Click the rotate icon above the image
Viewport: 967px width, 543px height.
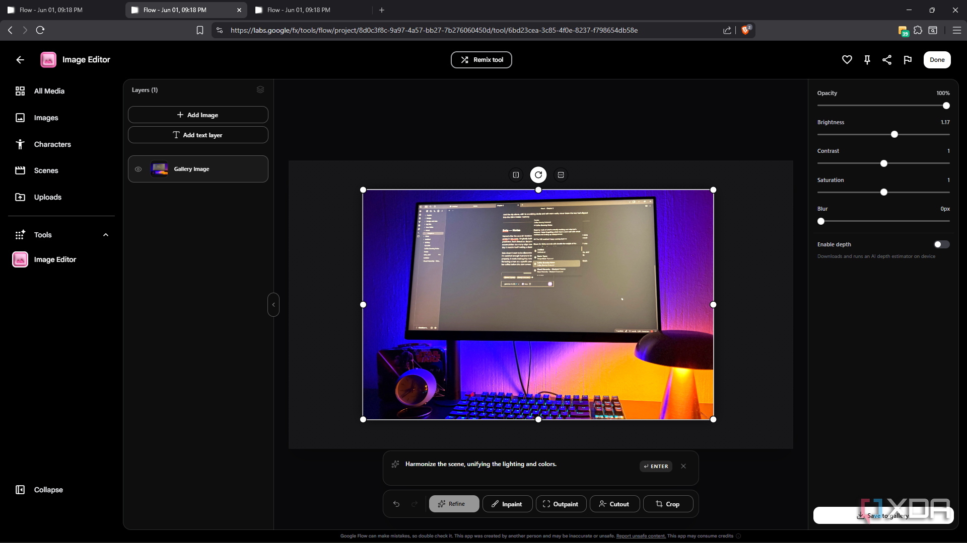point(538,175)
